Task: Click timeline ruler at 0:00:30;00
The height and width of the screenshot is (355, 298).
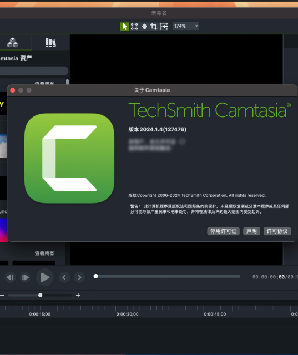Action: 127,314
